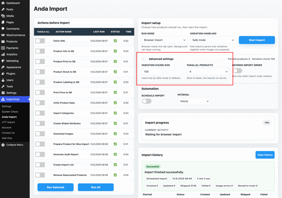Screen dimensions: 282x198
Task: Click the Clear history button
Action: [x=265, y=155]
